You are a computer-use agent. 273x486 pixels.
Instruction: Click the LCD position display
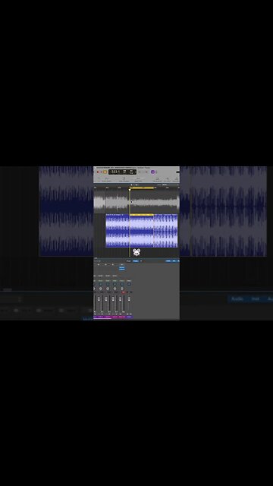[x=123, y=172]
